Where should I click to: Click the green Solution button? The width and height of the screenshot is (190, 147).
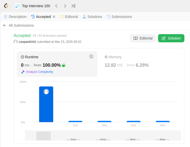171,38
